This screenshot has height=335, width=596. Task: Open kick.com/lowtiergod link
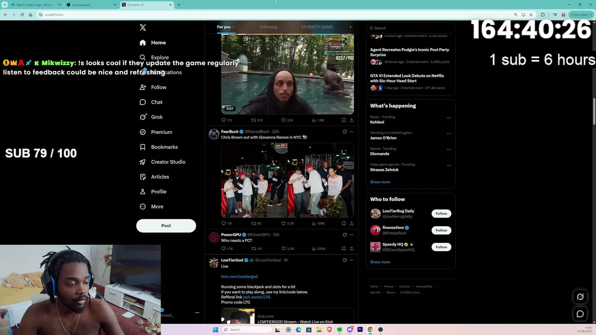click(239, 276)
